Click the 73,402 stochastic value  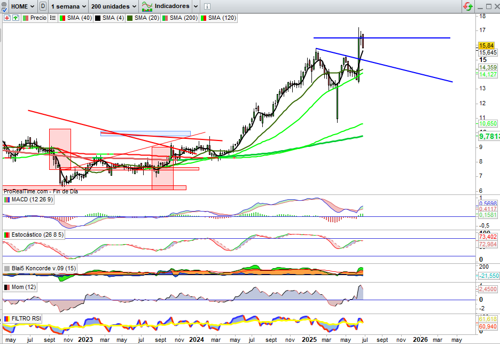pos(488,237)
